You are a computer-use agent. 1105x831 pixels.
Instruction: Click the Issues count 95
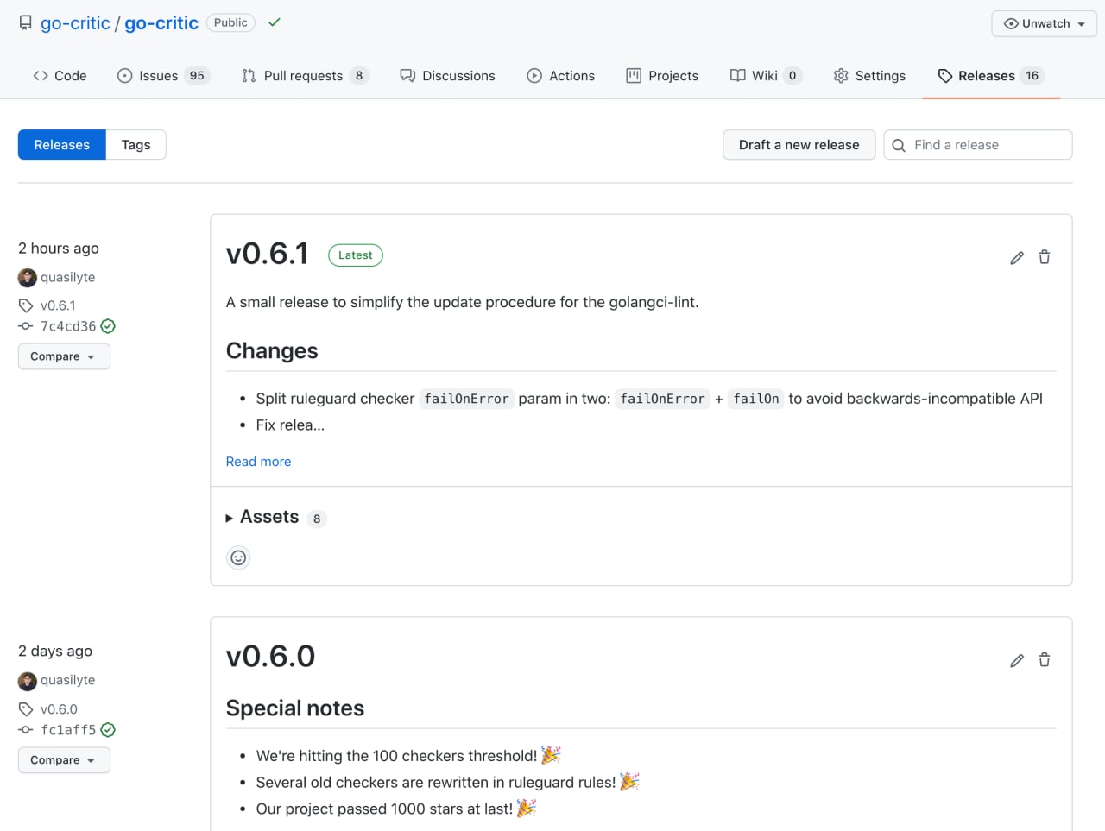[x=197, y=76]
